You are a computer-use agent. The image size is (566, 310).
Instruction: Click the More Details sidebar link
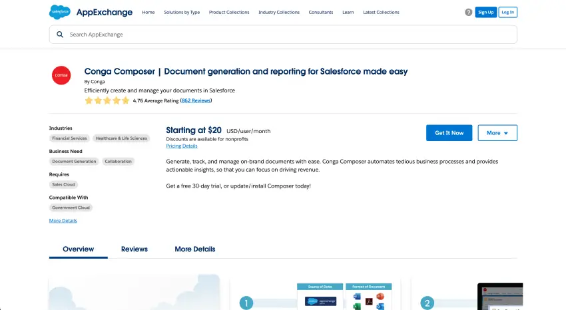coord(63,221)
